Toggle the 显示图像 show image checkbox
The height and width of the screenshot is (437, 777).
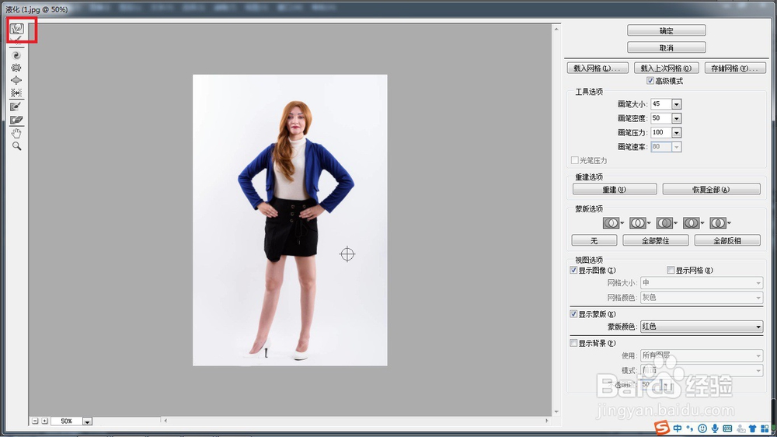pyautogui.click(x=574, y=271)
